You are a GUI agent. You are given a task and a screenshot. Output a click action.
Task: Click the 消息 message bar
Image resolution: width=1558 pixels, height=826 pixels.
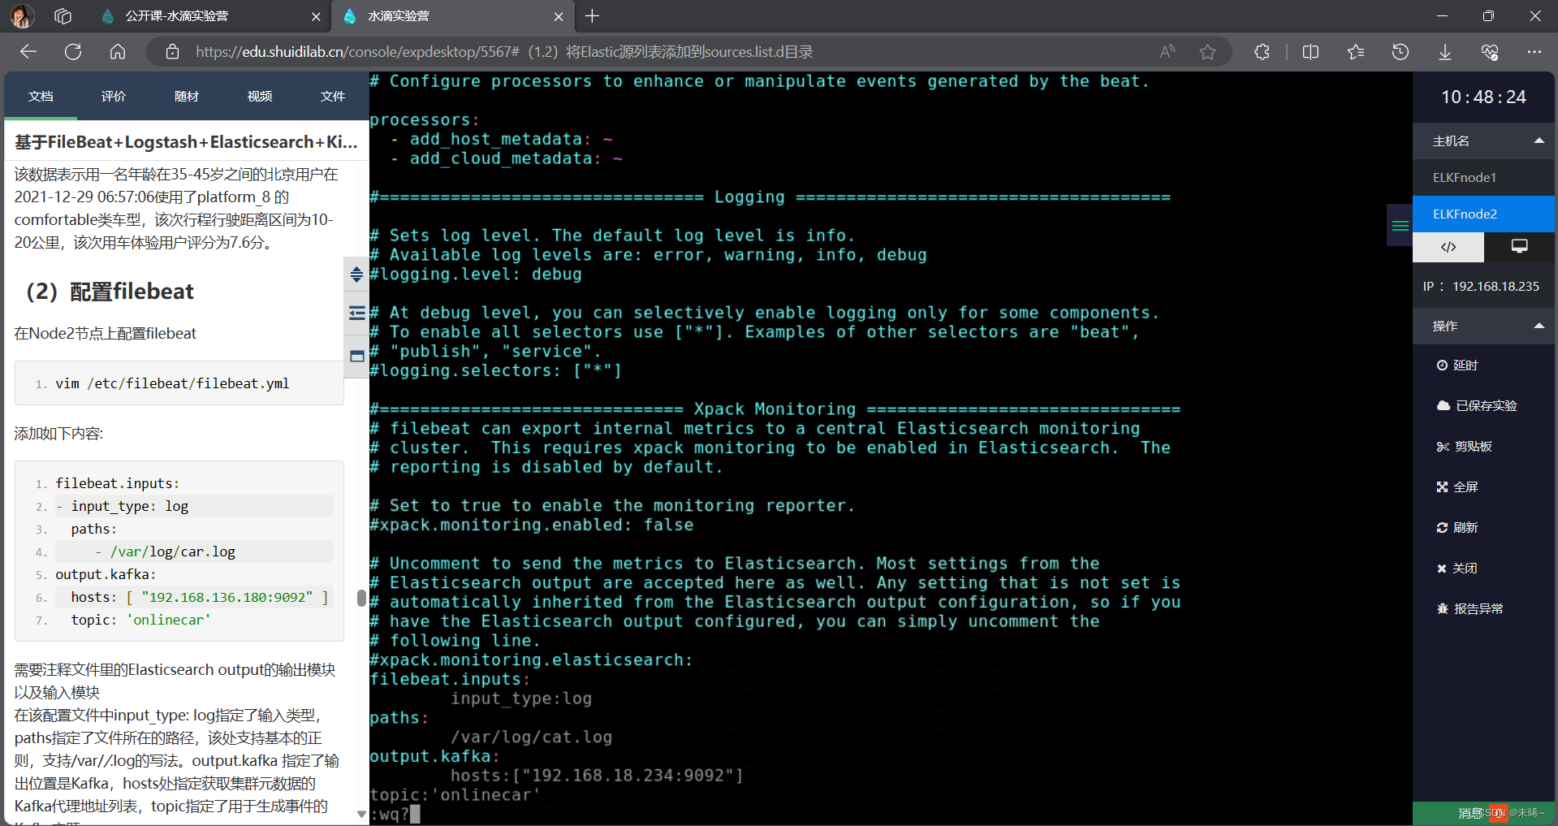pyautogui.click(x=1483, y=813)
